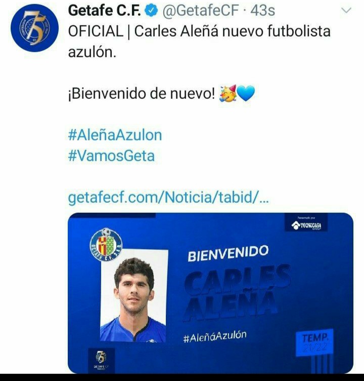
Task: Click the party face emoji
Action: point(227,94)
